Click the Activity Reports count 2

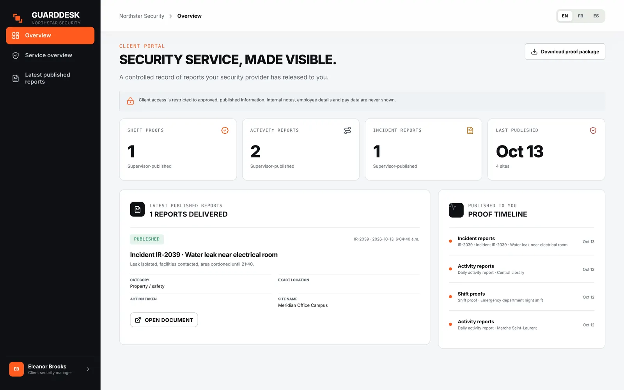coord(255,151)
